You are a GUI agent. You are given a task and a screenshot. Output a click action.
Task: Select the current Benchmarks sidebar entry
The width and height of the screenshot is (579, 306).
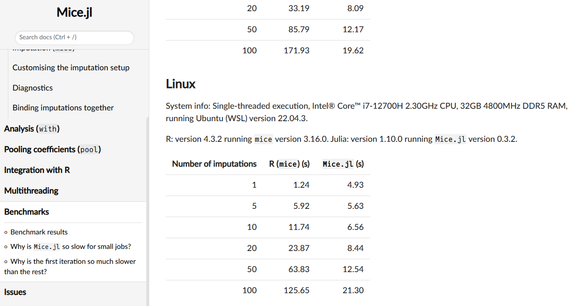(27, 212)
